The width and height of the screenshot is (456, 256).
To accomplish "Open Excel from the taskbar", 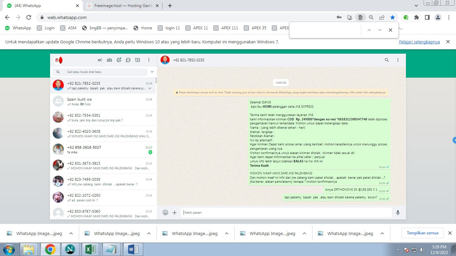I will point(91,249).
